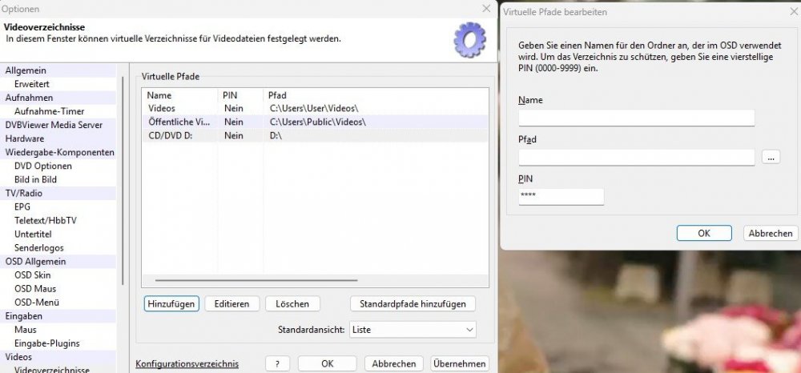Click path C:\Users\Public\Videos\ cell

coord(318,122)
